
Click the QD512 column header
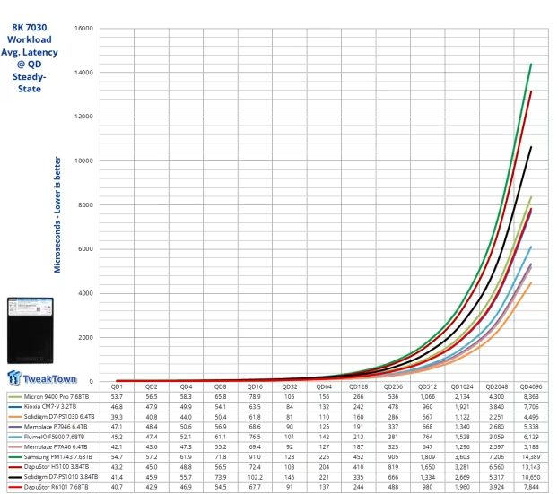(x=427, y=387)
